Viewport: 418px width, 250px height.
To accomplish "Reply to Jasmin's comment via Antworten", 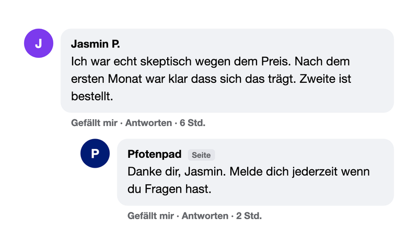I will pos(148,123).
